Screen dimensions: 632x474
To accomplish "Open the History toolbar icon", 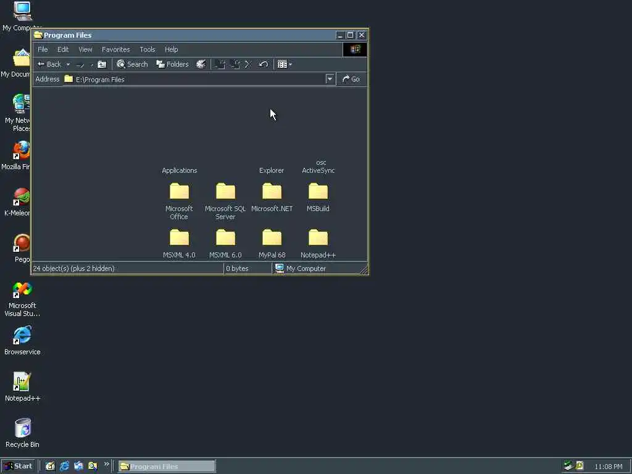I will 201,64.
